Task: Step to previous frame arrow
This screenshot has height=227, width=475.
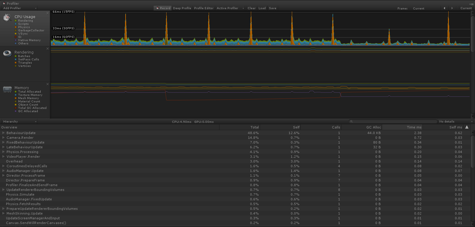Action: (444, 8)
